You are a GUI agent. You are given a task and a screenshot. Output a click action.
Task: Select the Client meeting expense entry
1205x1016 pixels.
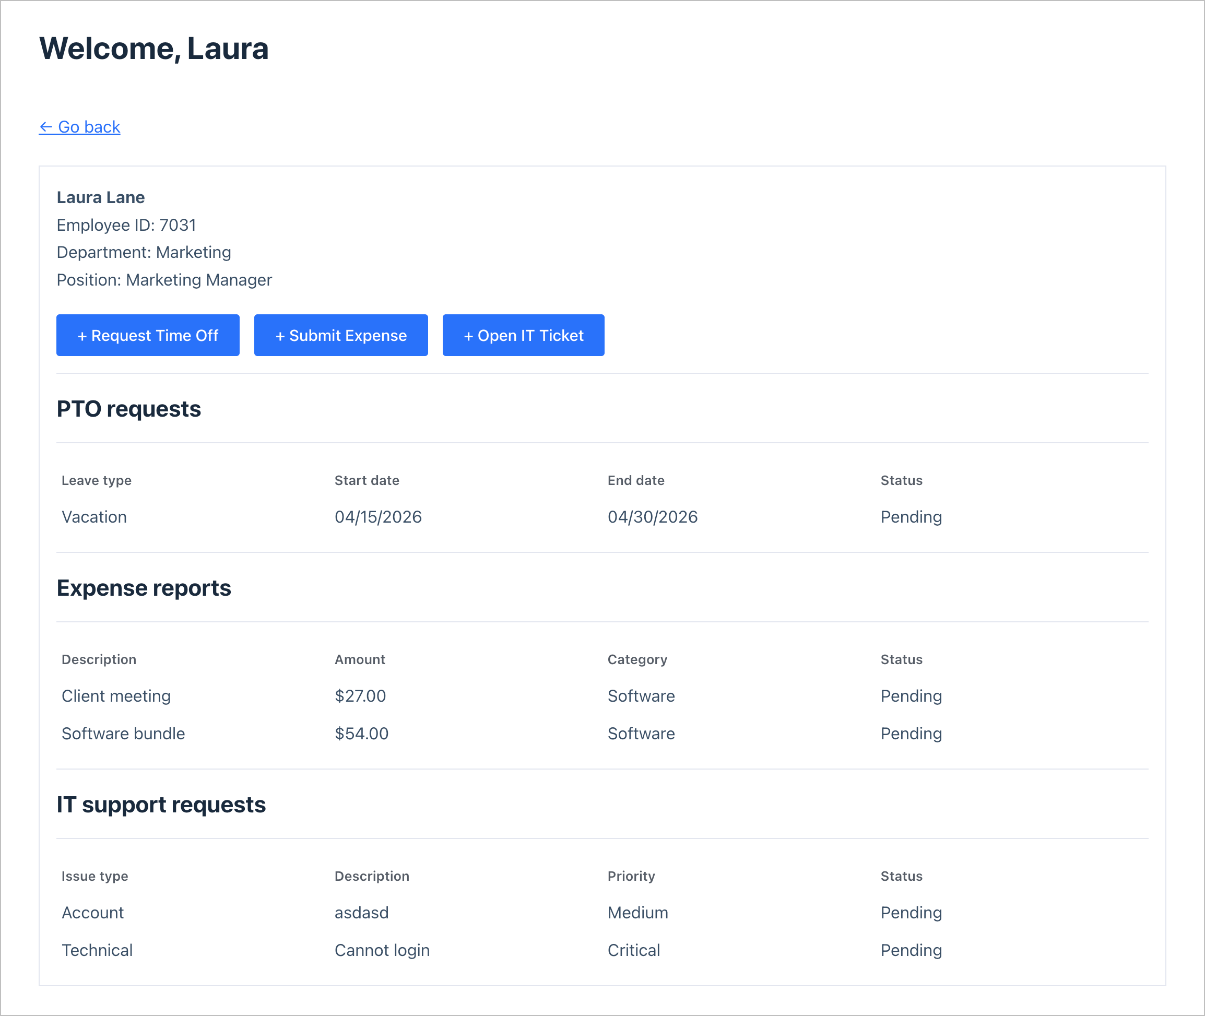coord(116,696)
